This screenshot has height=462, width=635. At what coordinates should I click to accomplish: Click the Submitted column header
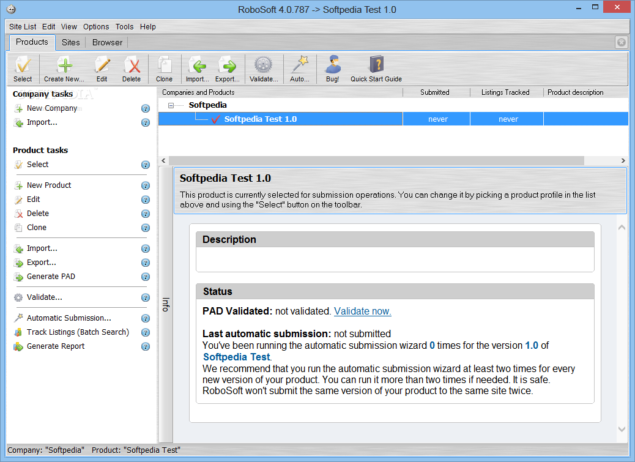tap(436, 92)
